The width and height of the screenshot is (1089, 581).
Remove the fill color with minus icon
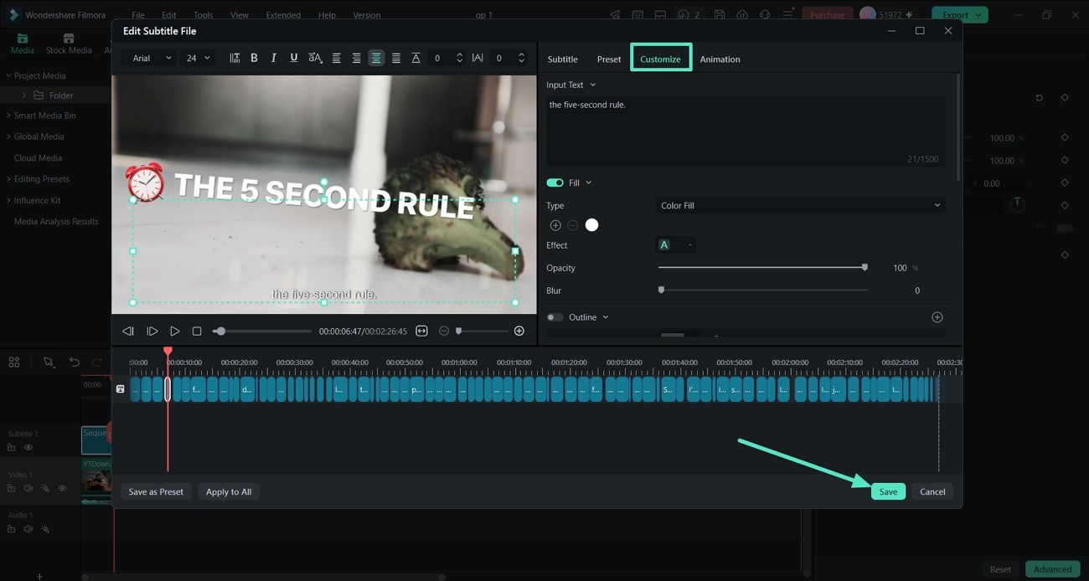[573, 225]
